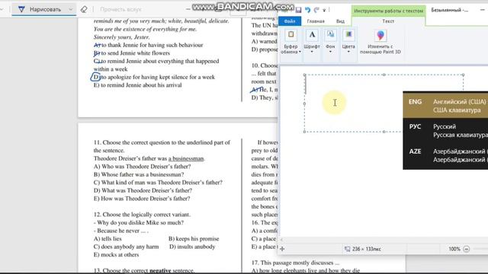The height and width of the screenshot is (274, 488).
Task: Click D) What was Theodore Dreiser's father?
Action: point(143,190)
